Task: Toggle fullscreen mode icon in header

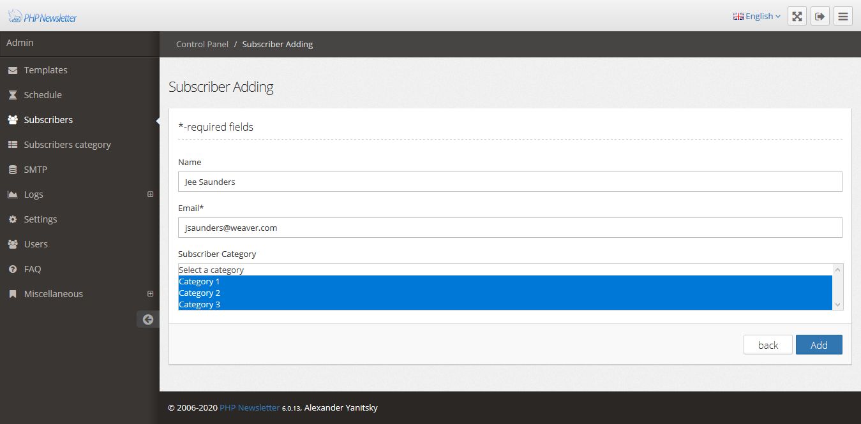Action: (x=797, y=17)
